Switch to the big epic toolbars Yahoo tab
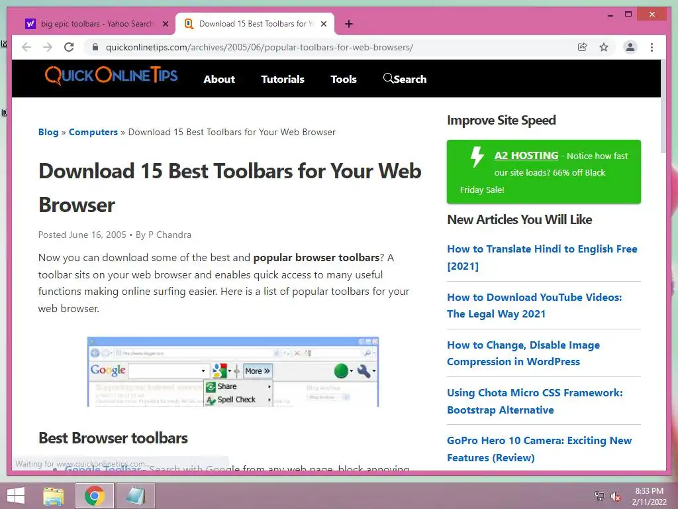 coord(97,24)
